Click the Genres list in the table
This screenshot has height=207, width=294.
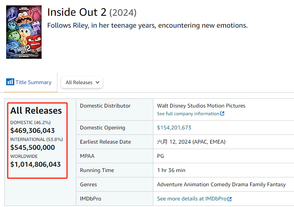(221, 184)
